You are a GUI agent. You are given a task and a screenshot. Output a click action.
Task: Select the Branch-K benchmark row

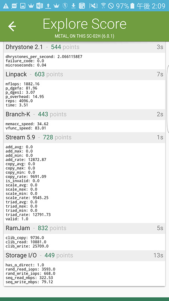[x=84, y=114]
